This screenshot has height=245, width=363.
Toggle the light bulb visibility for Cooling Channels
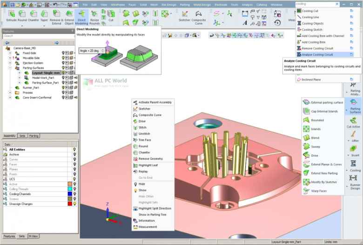pos(74,194)
